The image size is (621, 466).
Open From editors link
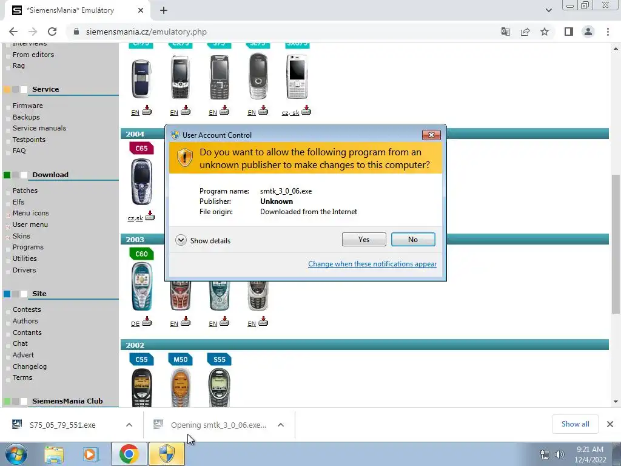33,55
